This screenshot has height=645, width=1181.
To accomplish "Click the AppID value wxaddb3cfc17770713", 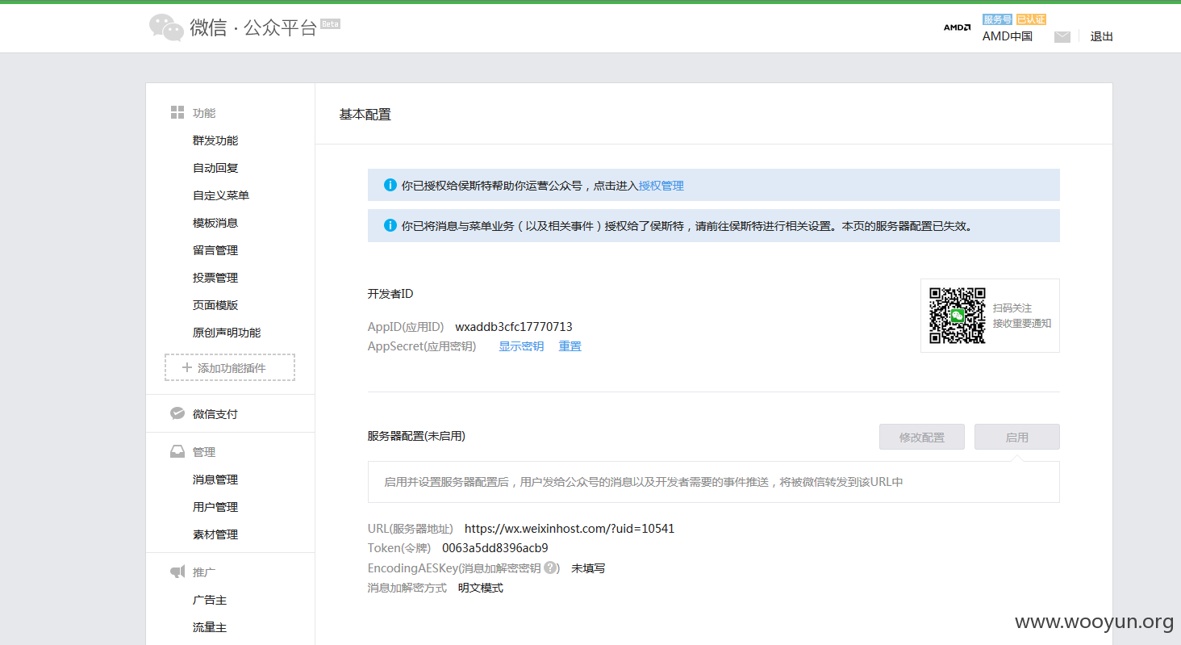I will click(514, 327).
